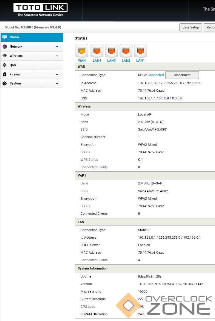This screenshot has width=215, height=321.
Task: Click the LAN3 port icon
Action: click(111, 51)
